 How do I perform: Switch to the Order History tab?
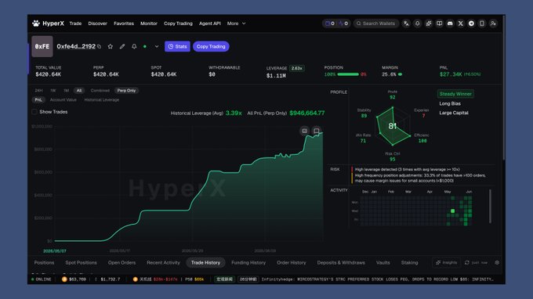click(292, 263)
